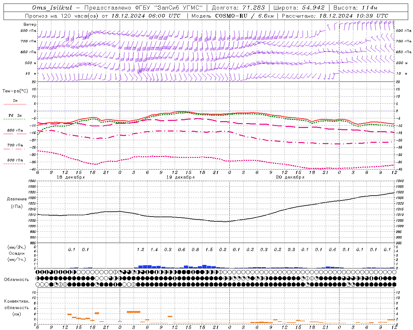
Task: Click the Тем-ра(°C) panel label
Action: (15, 91)
